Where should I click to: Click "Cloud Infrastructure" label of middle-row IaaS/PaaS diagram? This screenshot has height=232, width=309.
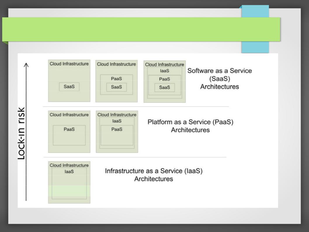[x=117, y=115]
